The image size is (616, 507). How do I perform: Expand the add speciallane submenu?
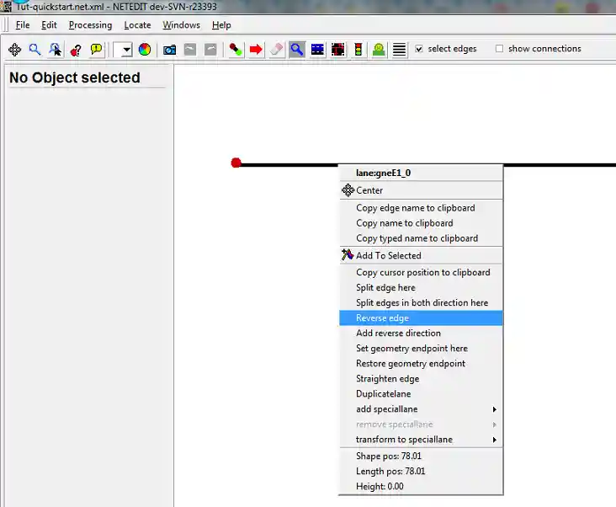(495, 409)
